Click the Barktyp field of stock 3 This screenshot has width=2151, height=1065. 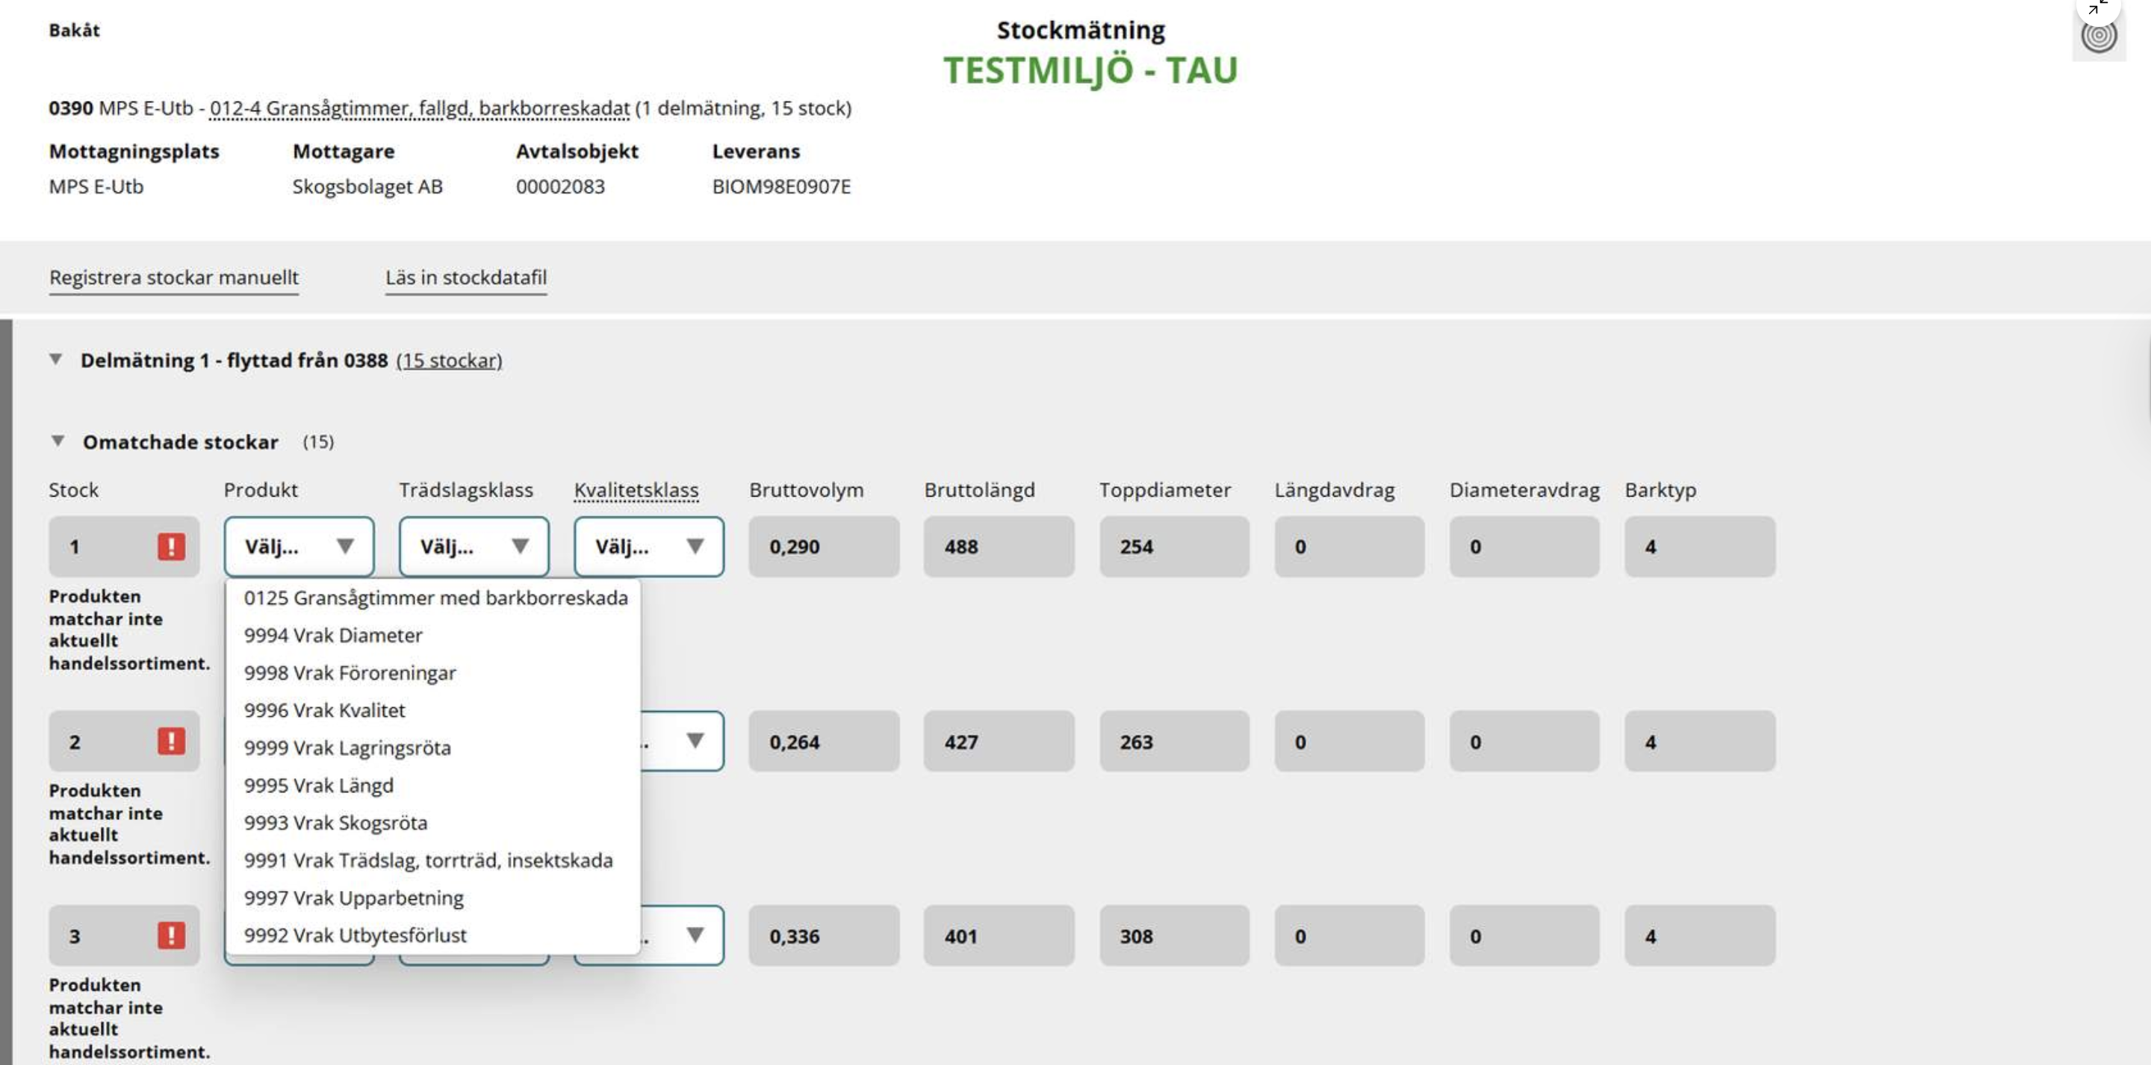[x=1699, y=936]
